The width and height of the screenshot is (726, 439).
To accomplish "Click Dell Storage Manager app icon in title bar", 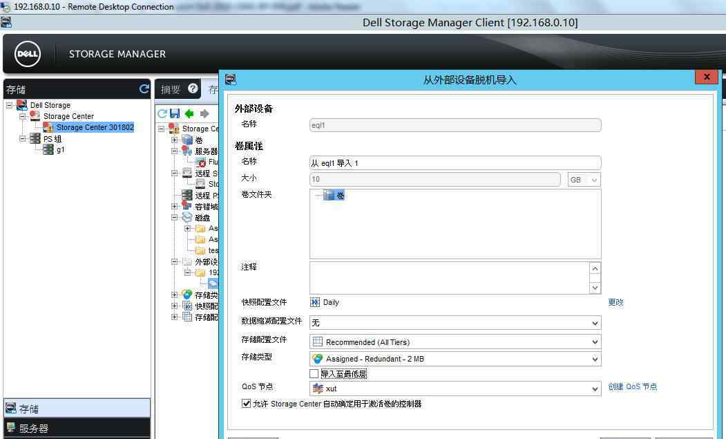I will [x=6, y=22].
